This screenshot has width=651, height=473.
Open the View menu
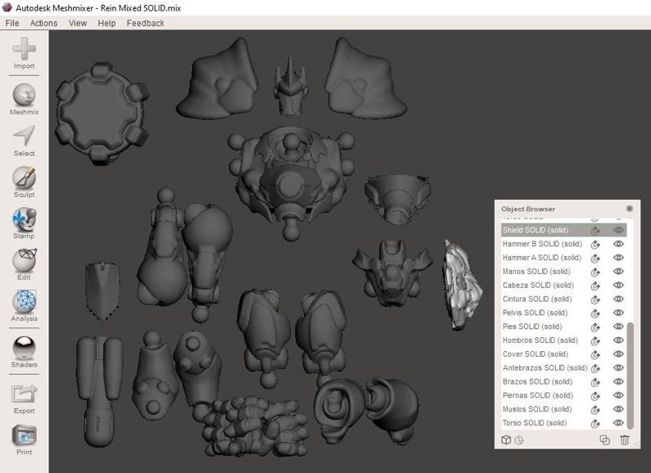point(78,23)
